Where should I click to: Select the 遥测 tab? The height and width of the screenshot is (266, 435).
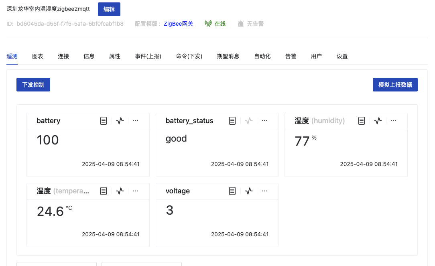[x=12, y=56]
